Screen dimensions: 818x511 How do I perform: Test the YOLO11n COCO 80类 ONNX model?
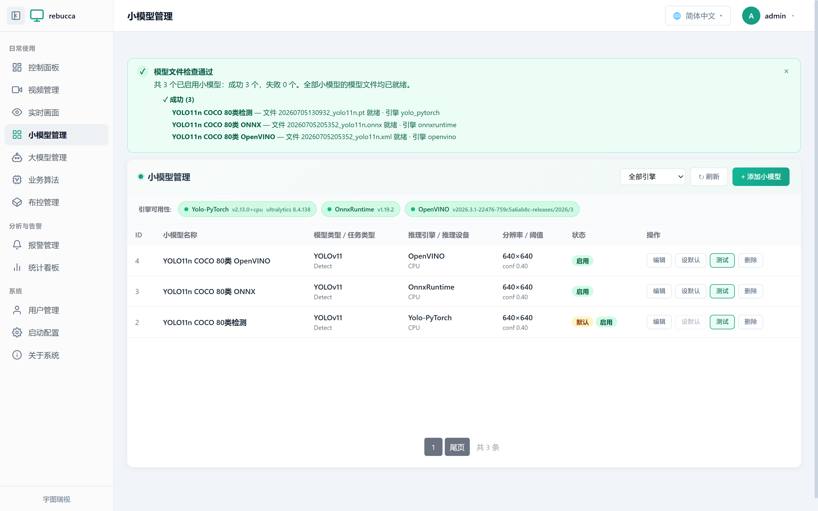(722, 291)
